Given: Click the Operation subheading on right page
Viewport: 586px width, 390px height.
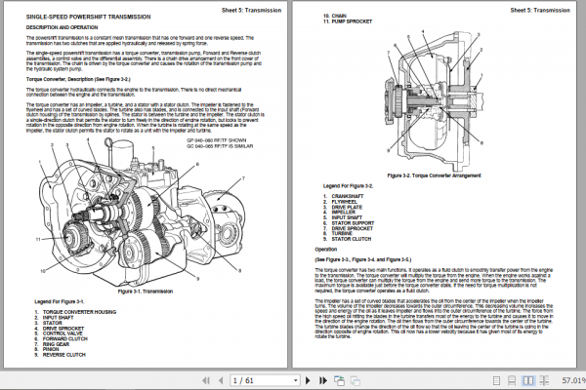Looking at the screenshot, I should pos(326,250).
